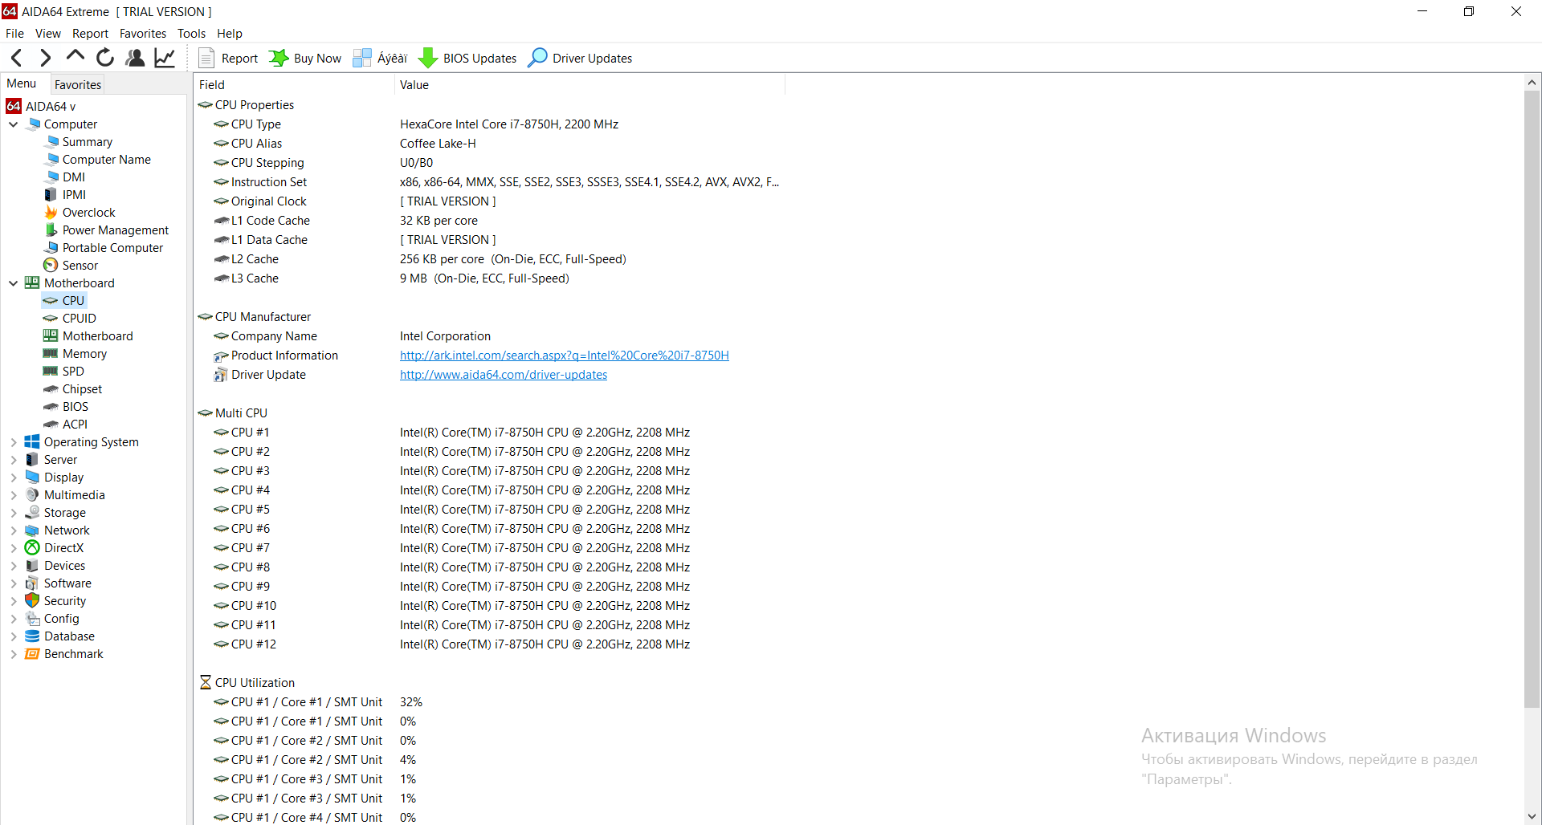Click the Forward navigation arrow
This screenshot has height=825, width=1542.
tap(46, 58)
